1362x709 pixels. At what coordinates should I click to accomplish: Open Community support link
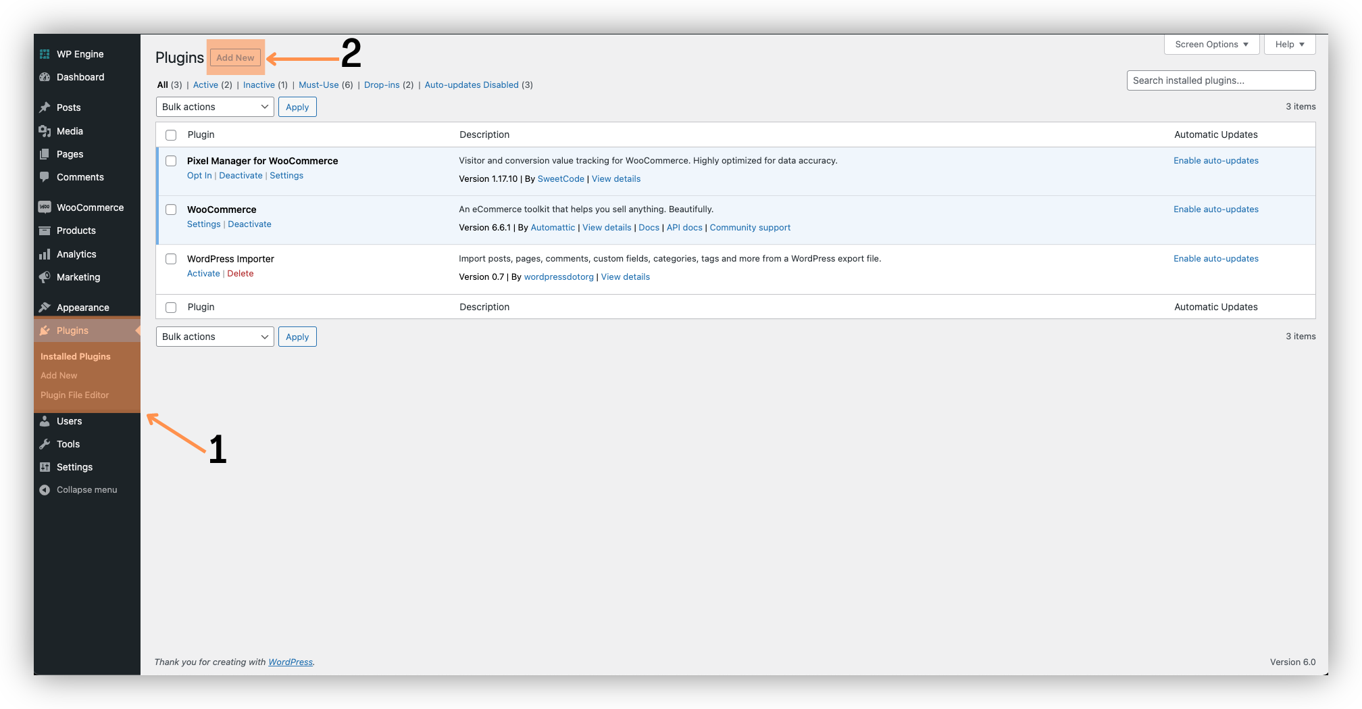(750, 227)
